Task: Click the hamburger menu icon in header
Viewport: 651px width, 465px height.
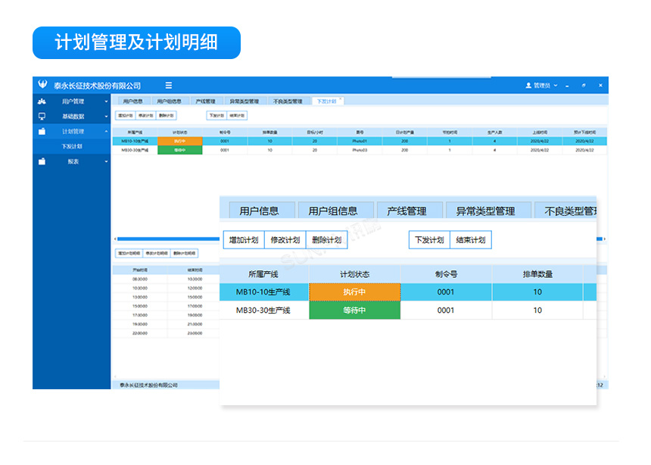Action: 169,86
